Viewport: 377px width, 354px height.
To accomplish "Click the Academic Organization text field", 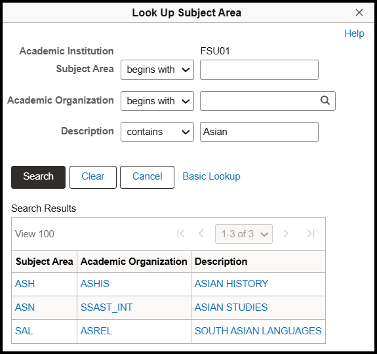I will click(268, 101).
